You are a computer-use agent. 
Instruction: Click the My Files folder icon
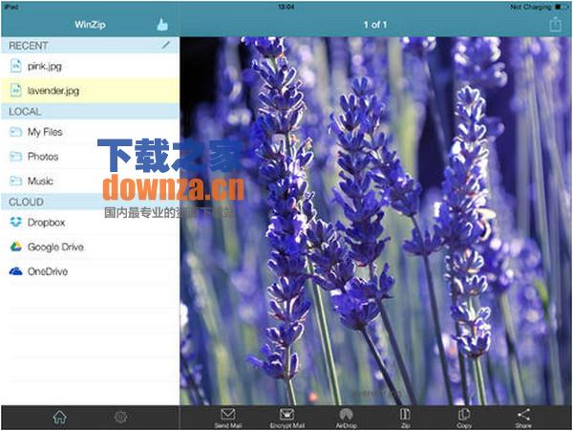15,132
